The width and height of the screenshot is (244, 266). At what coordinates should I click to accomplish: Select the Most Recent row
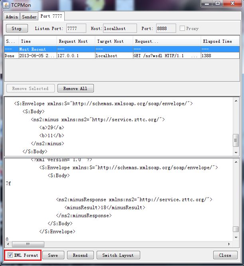click(122, 49)
